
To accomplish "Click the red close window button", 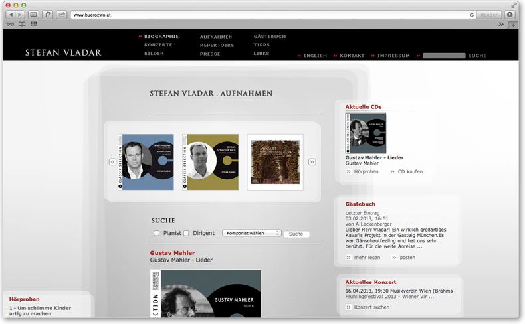I will click(8, 5).
